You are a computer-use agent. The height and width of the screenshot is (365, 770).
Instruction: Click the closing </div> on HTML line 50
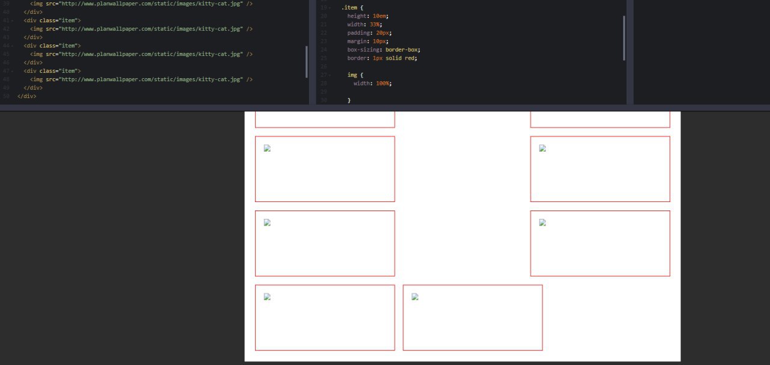(x=27, y=96)
